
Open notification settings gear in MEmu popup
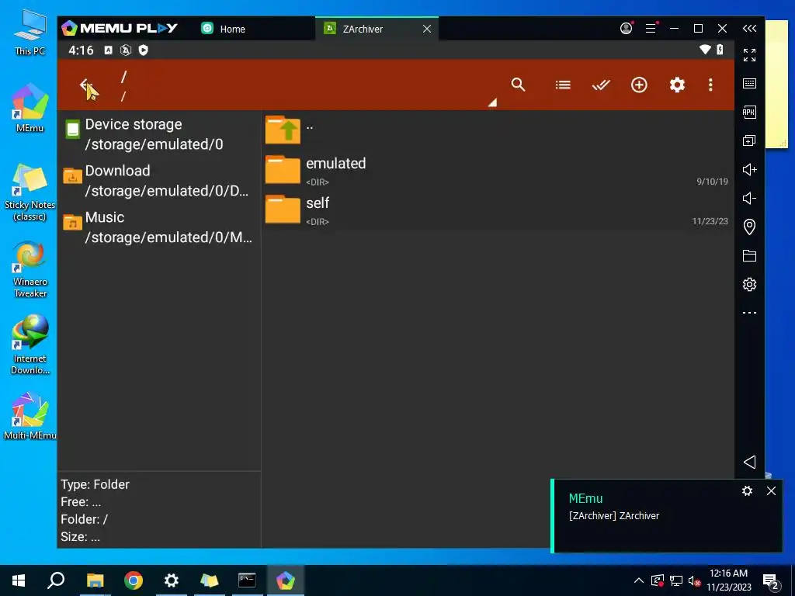pyautogui.click(x=747, y=490)
